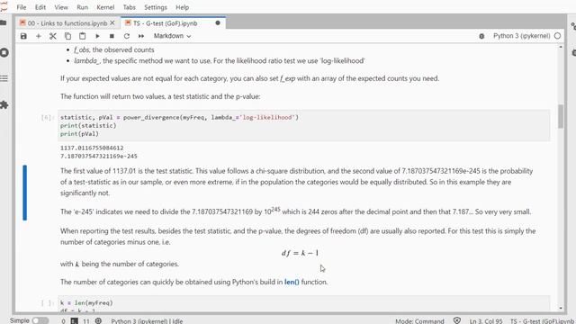
Task: Click the trusted notebook shield icon
Action: [457, 320]
